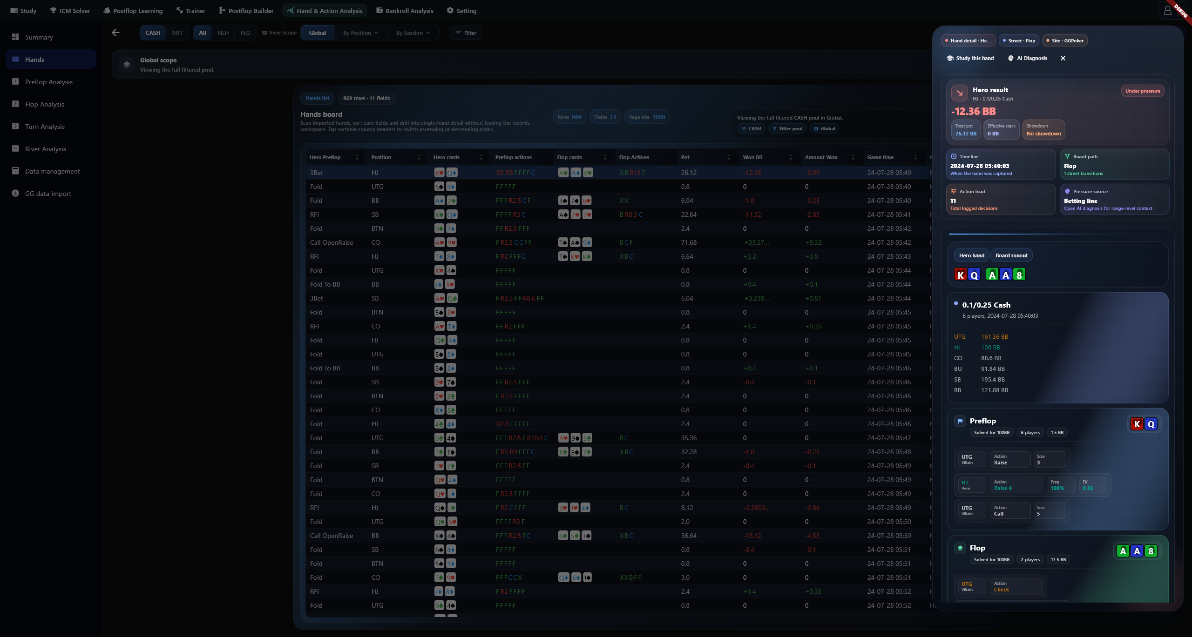This screenshot has height=637, width=1192.
Task: Click the Preflop flag icon
Action: [960, 421]
